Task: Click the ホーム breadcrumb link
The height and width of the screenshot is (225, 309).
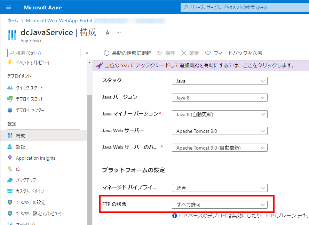Action: point(13,21)
